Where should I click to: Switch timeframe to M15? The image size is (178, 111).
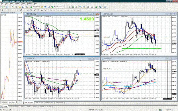[58, 10]
